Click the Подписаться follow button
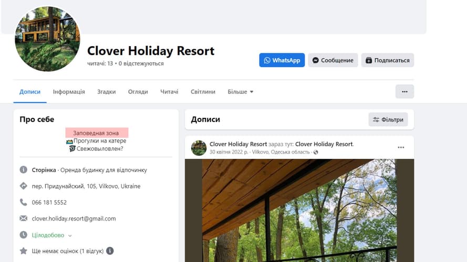This screenshot has width=467, height=262. [388, 60]
